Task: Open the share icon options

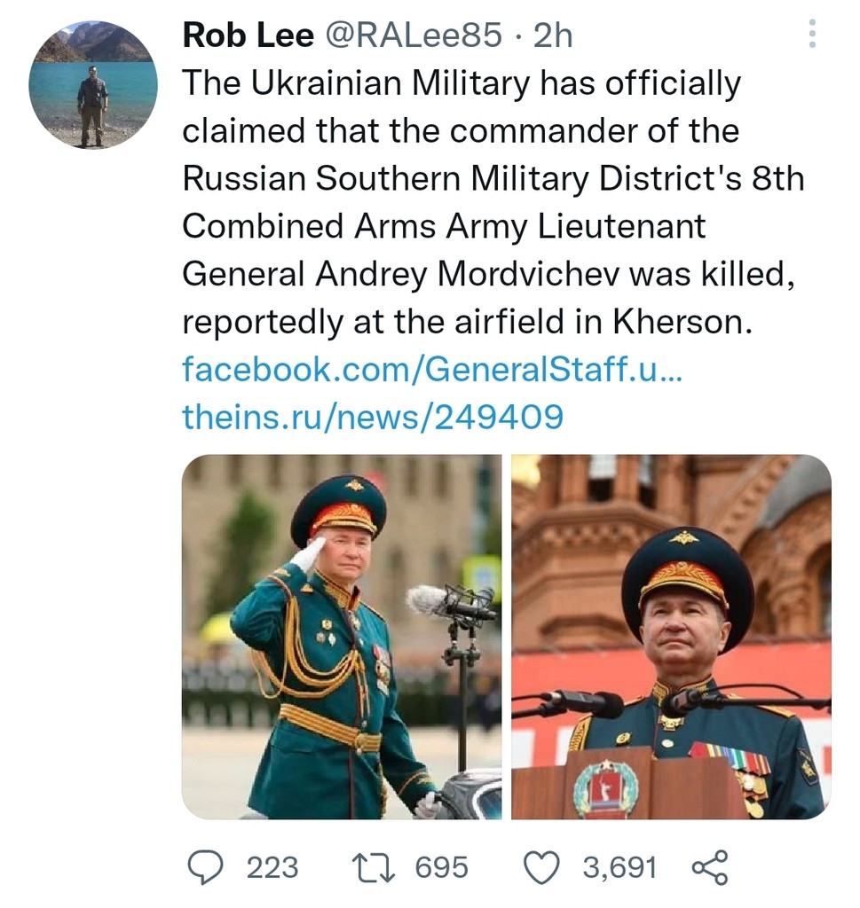Action: click(708, 866)
